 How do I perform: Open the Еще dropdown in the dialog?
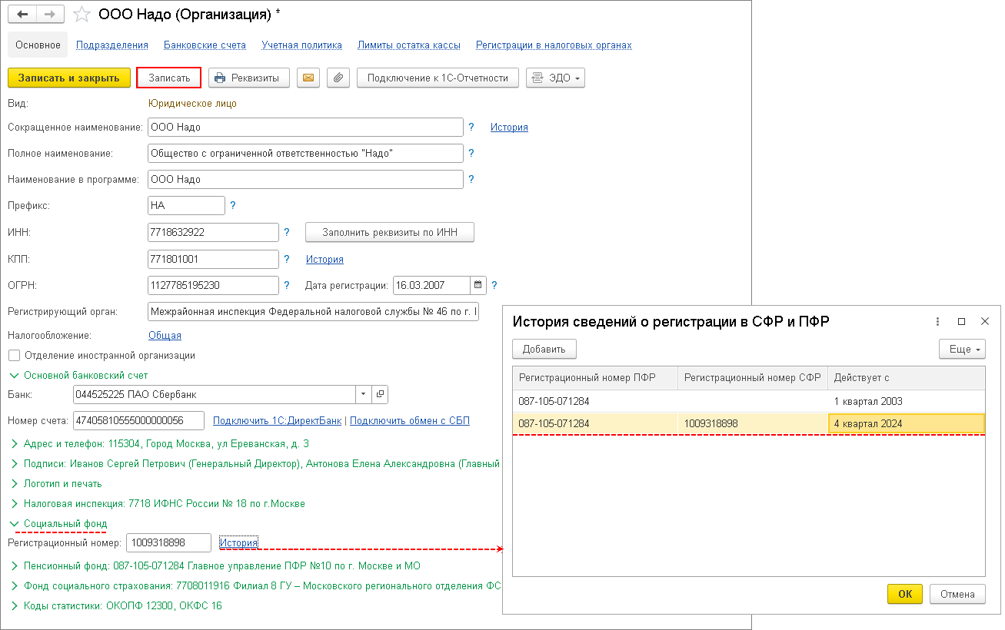(962, 349)
